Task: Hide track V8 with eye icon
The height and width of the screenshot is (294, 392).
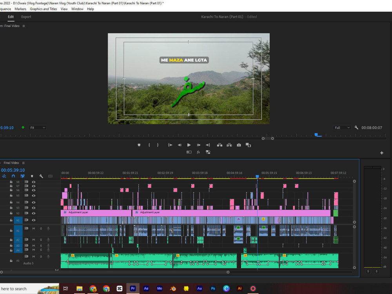Action: (33, 182)
